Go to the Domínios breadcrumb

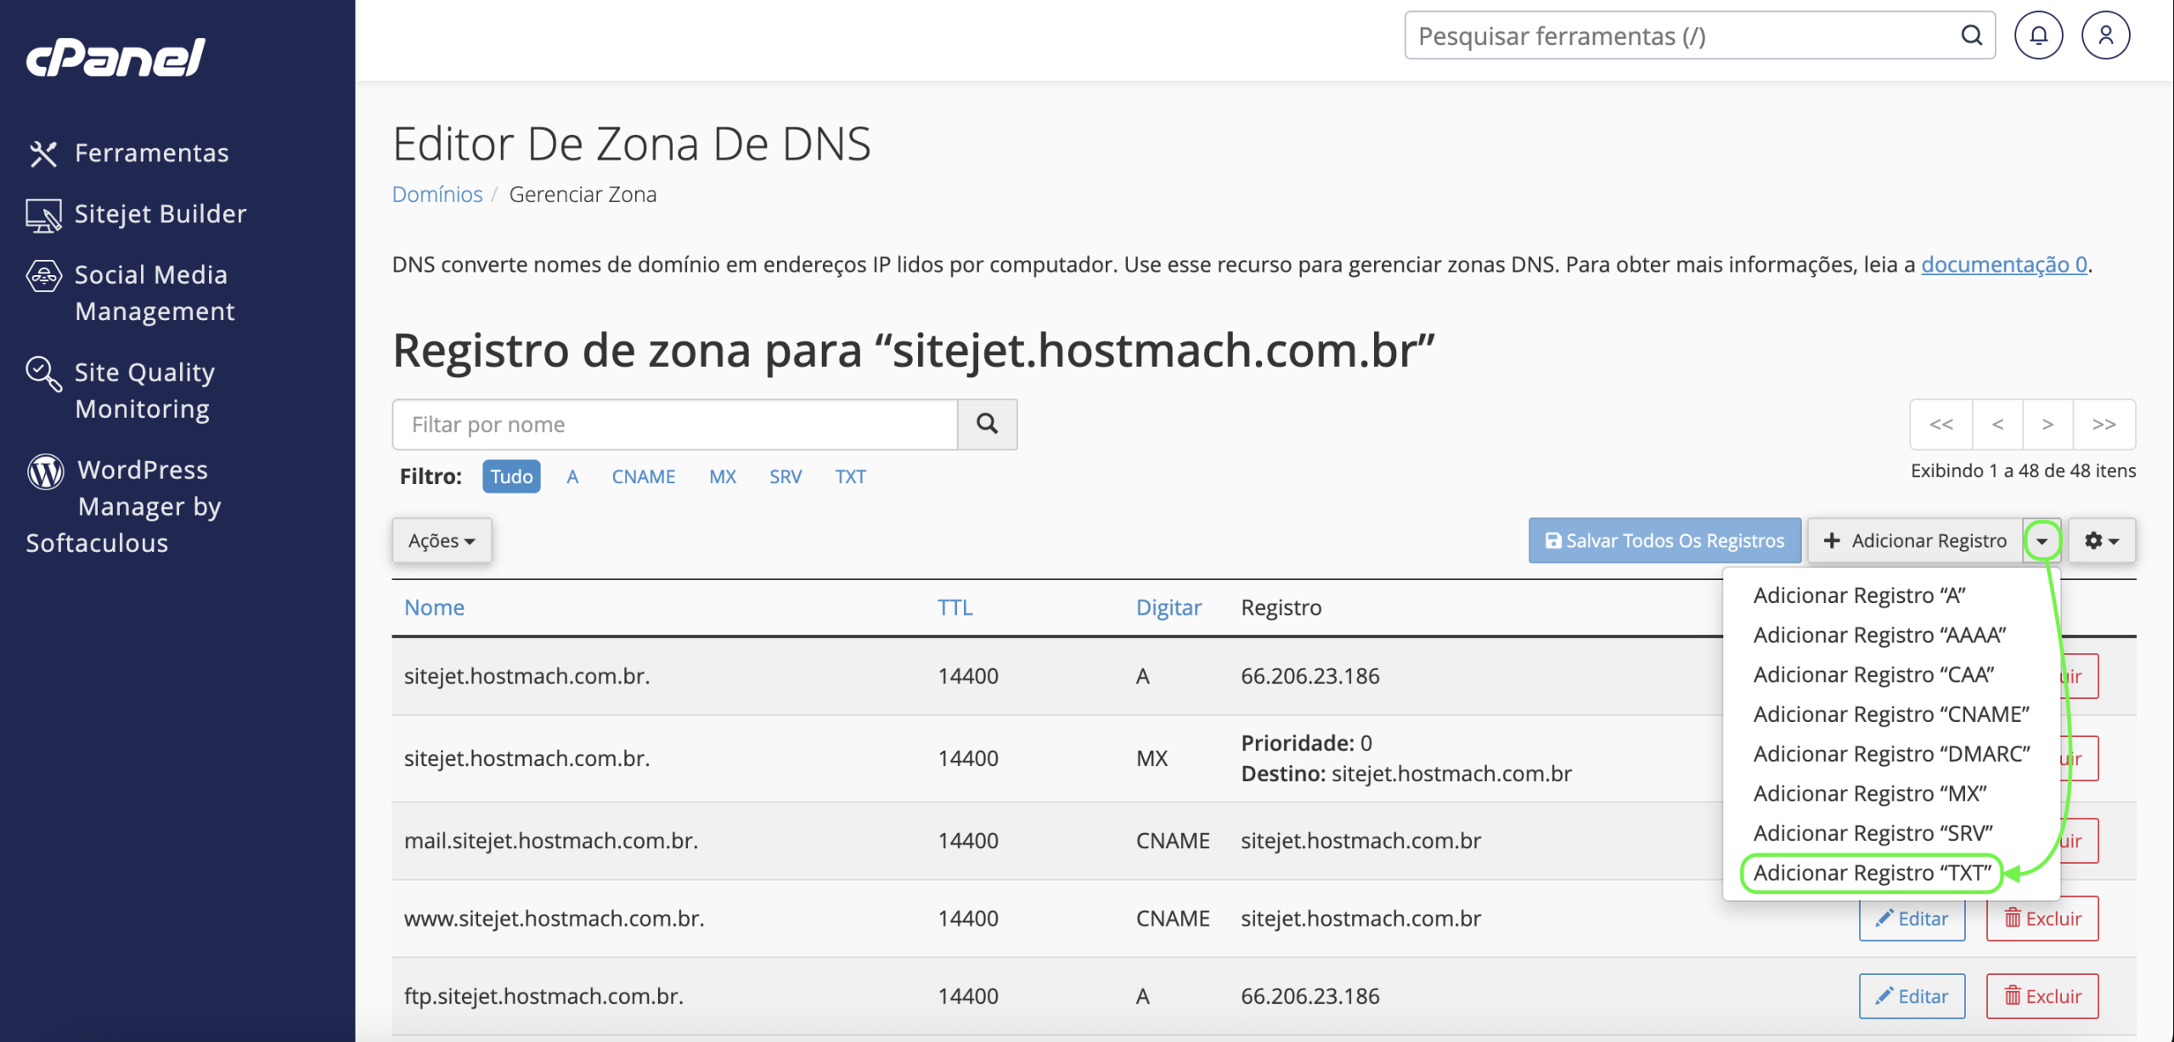(x=437, y=194)
